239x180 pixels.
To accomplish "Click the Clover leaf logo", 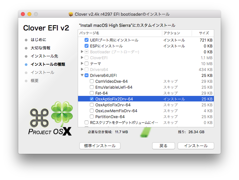I will point(62,113).
